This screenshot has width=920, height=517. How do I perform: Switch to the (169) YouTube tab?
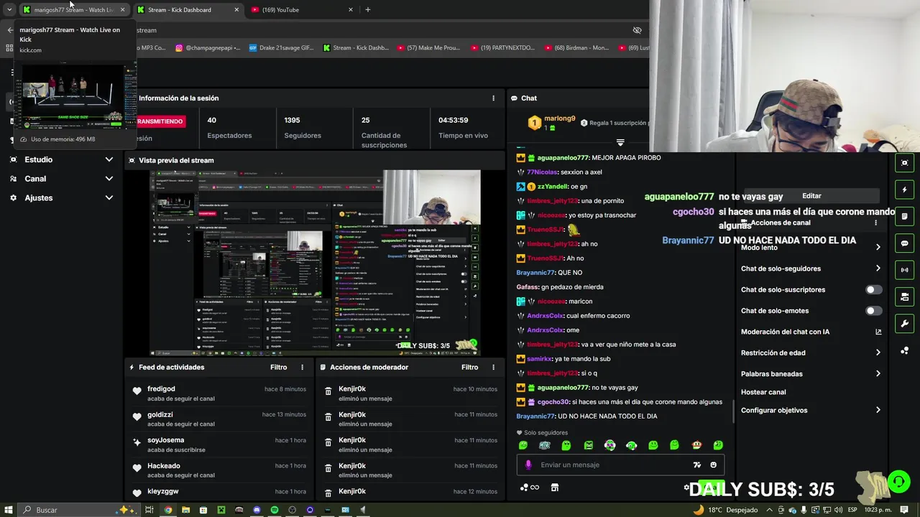tap(303, 10)
